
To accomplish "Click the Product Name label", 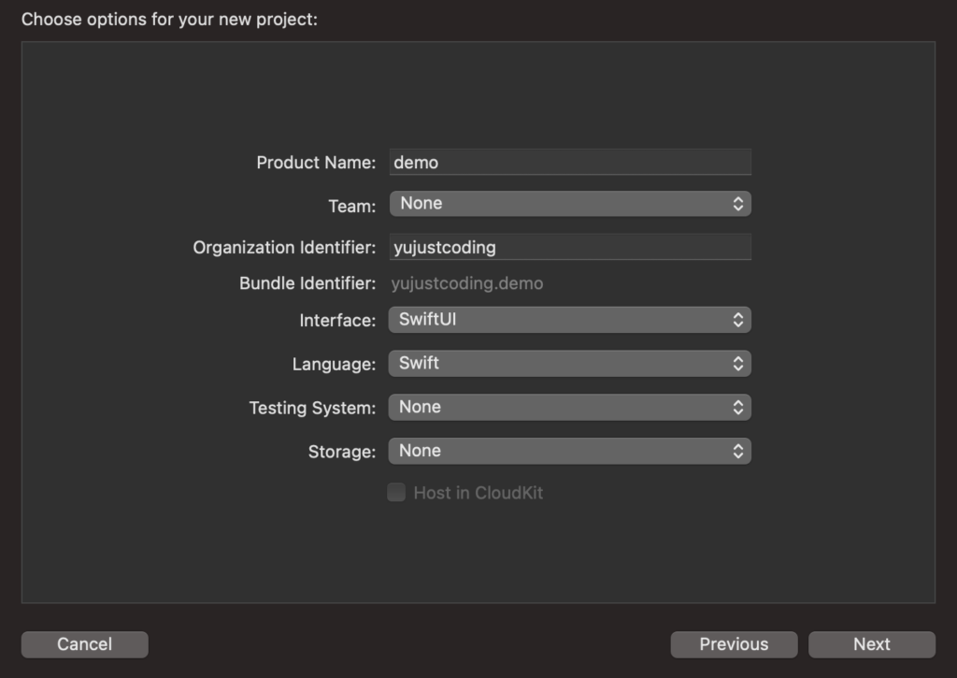I will pyautogui.click(x=316, y=163).
